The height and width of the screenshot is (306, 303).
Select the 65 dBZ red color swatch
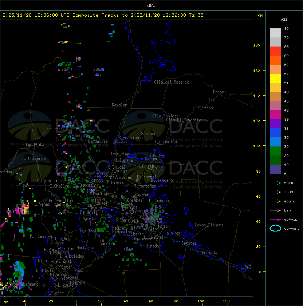[275, 51]
